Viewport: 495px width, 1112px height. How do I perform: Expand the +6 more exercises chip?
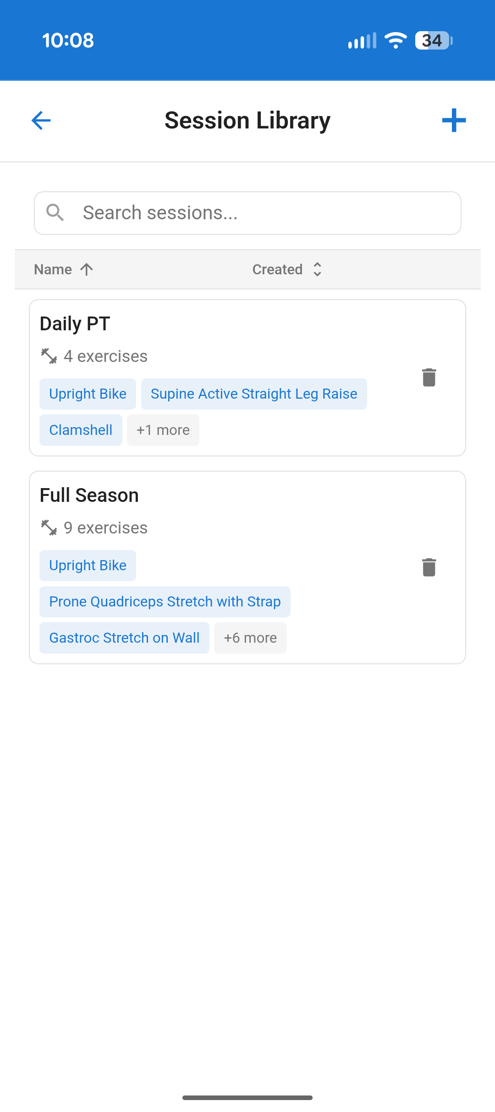pyautogui.click(x=250, y=638)
